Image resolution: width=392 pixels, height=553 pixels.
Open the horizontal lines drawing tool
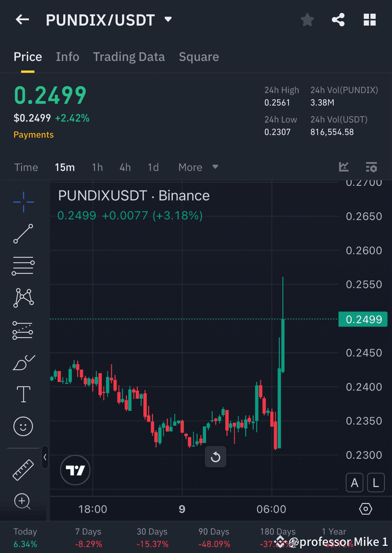(23, 266)
